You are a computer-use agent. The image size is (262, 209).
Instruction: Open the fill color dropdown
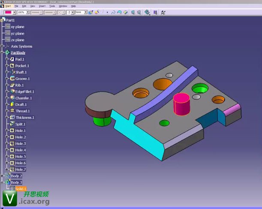(14, 12)
